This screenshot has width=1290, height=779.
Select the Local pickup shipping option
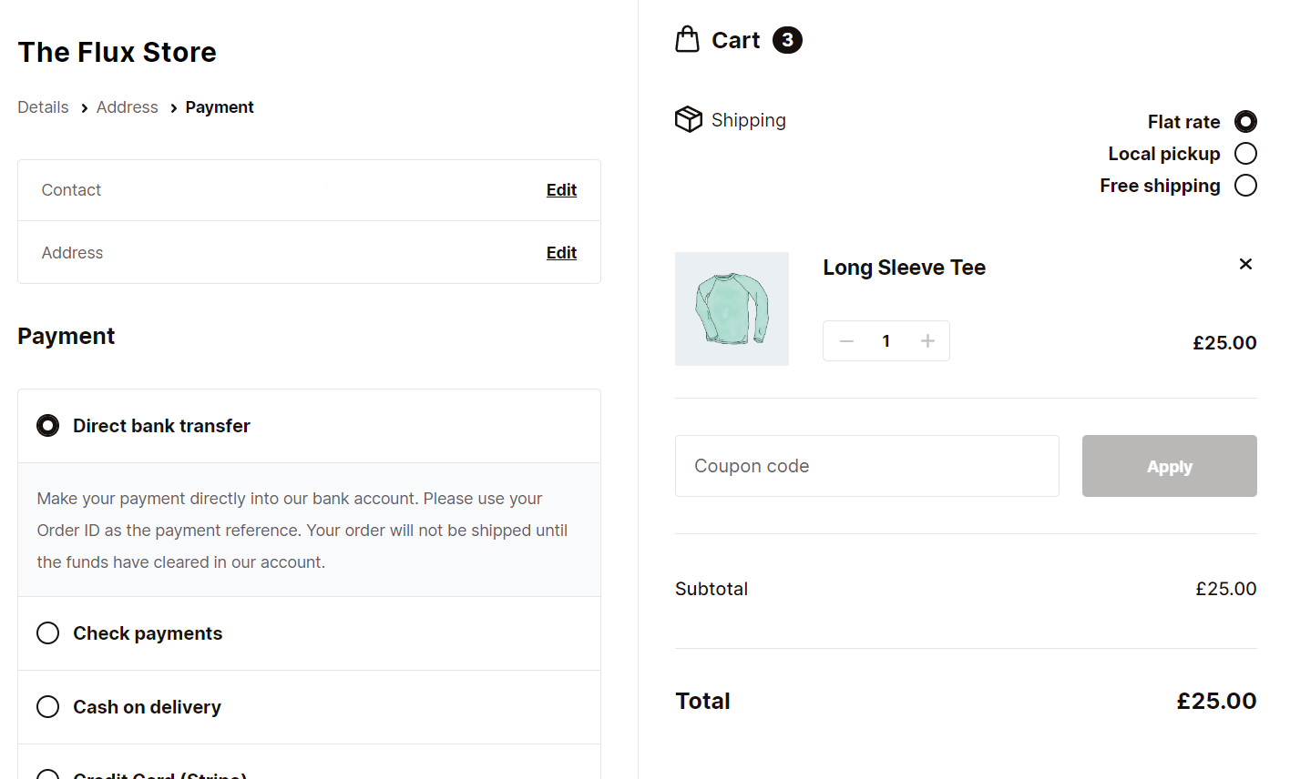click(x=1245, y=153)
